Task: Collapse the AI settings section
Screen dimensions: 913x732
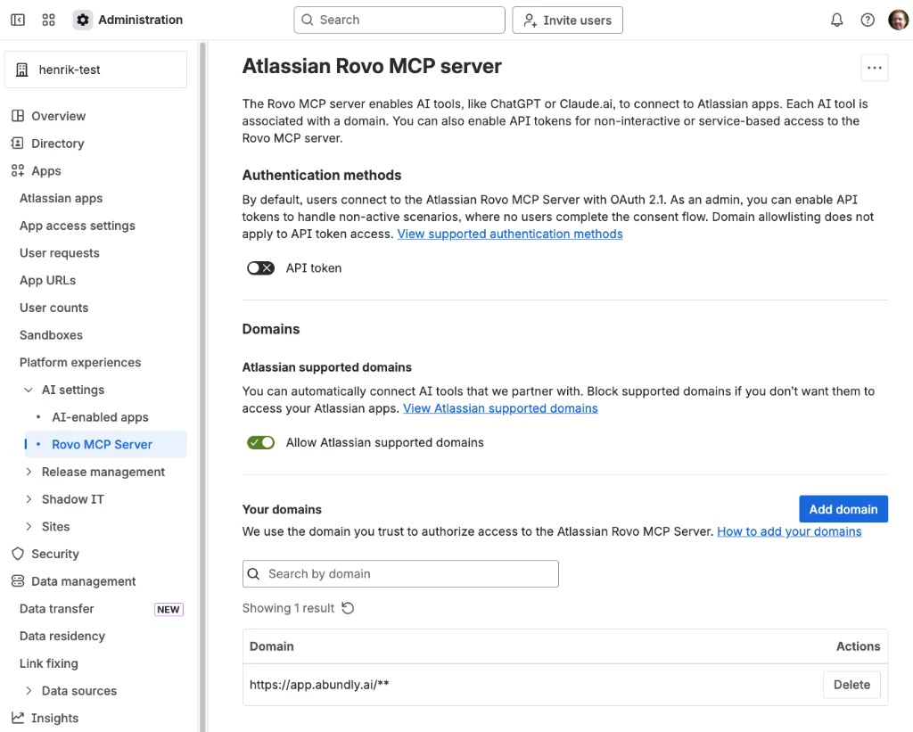Action: pos(28,390)
